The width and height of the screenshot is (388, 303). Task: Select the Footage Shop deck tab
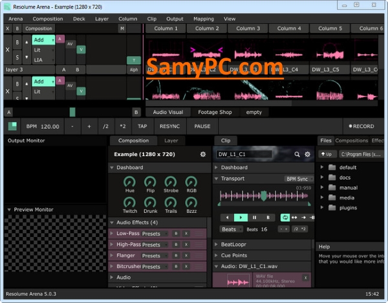(215, 112)
